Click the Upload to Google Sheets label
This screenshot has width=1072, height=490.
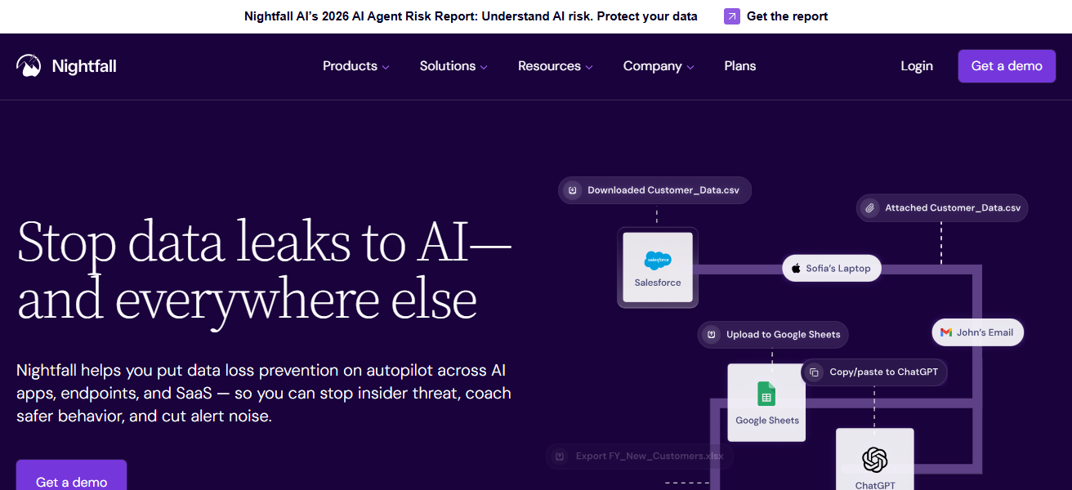(783, 334)
